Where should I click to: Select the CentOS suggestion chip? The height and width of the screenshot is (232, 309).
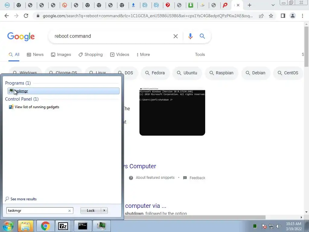tap(288, 73)
